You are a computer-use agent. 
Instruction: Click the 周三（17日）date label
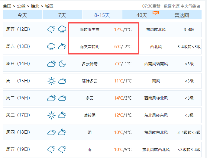(x=18, y=115)
